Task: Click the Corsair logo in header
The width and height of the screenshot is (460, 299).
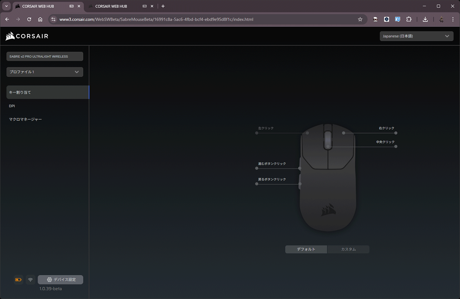Action: (27, 36)
